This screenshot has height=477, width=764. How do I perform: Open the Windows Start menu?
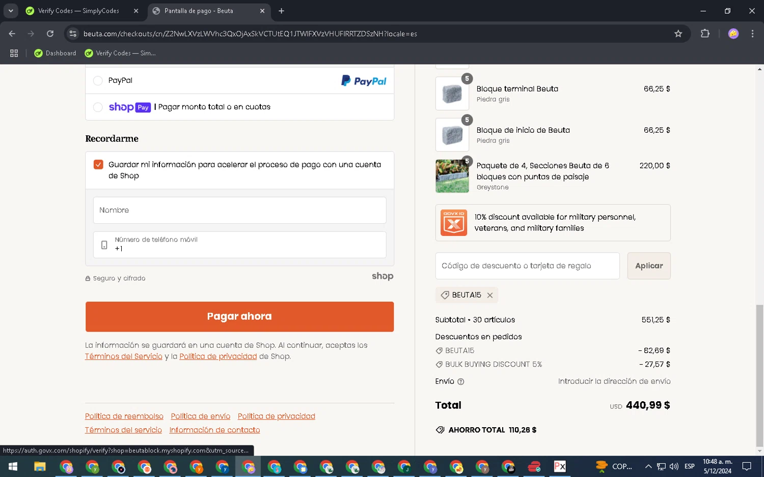coord(13,466)
